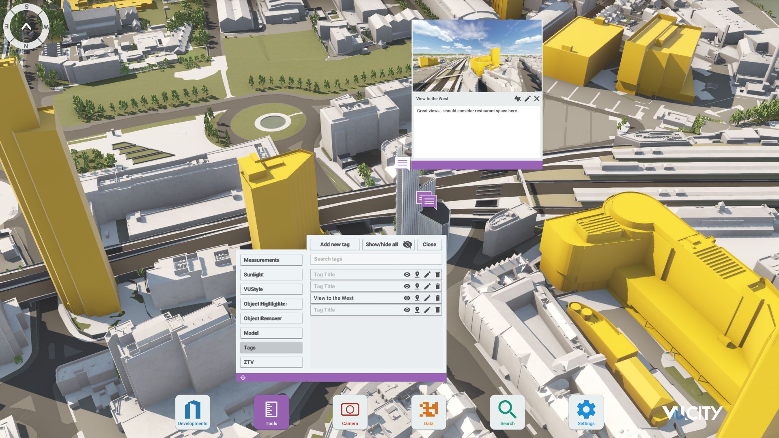
Task: Switch to the ZTV section
Action: (271, 362)
